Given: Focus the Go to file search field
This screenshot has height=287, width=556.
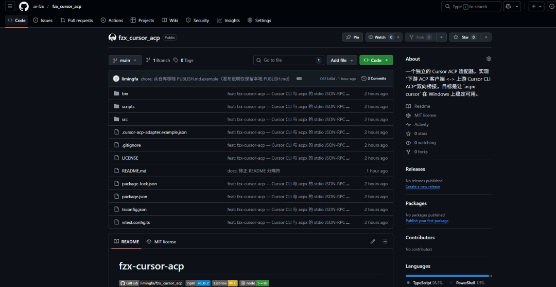Looking at the screenshot, I should (x=289, y=61).
